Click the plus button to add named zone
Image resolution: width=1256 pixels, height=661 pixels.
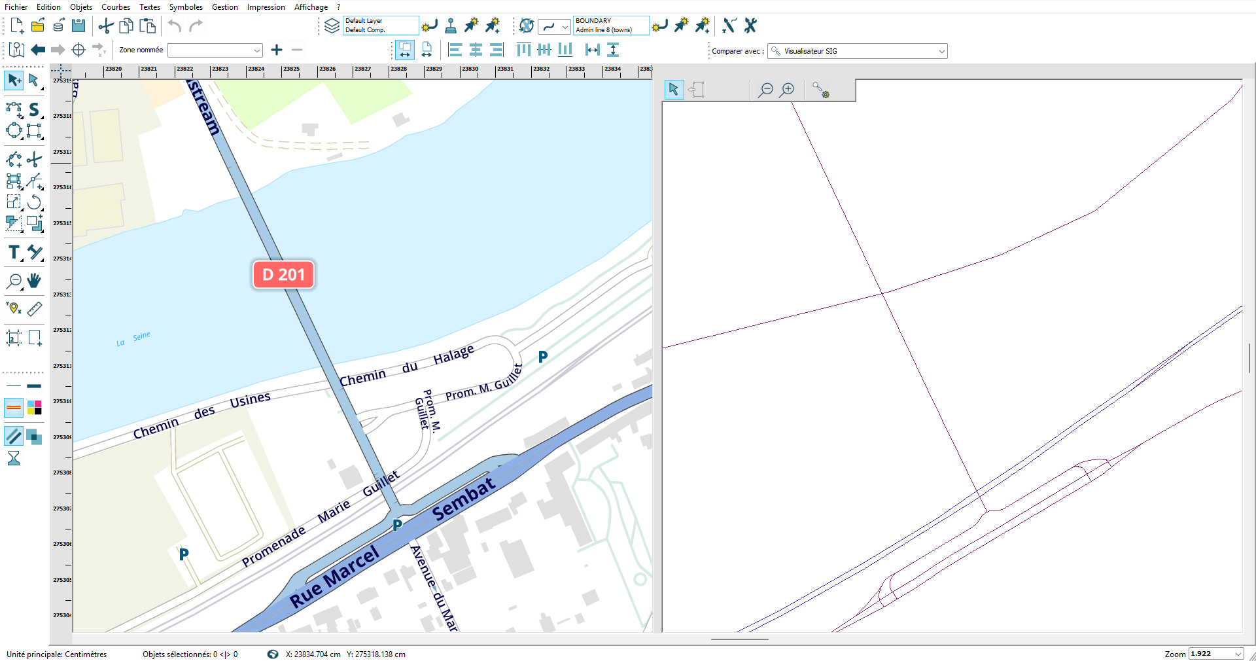277,50
